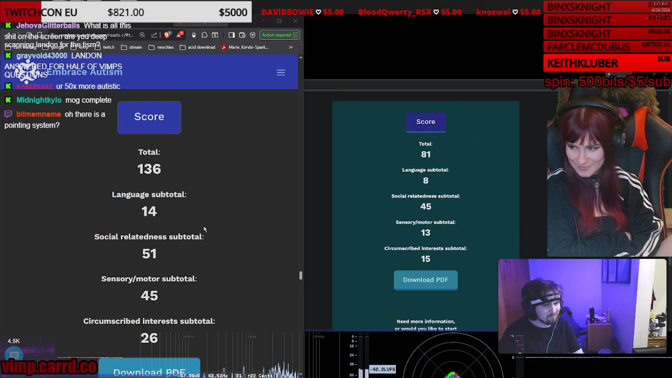Click the green Action required button
672x378 pixels.
click(x=280, y=35)
